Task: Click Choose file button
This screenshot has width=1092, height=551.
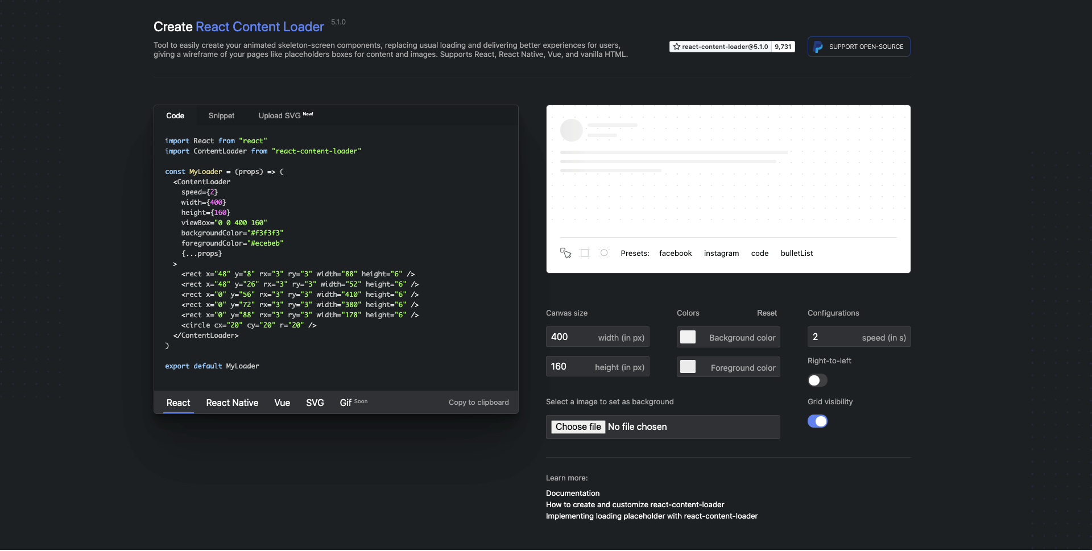Action: pyautogui.click(x=578, y=427)
